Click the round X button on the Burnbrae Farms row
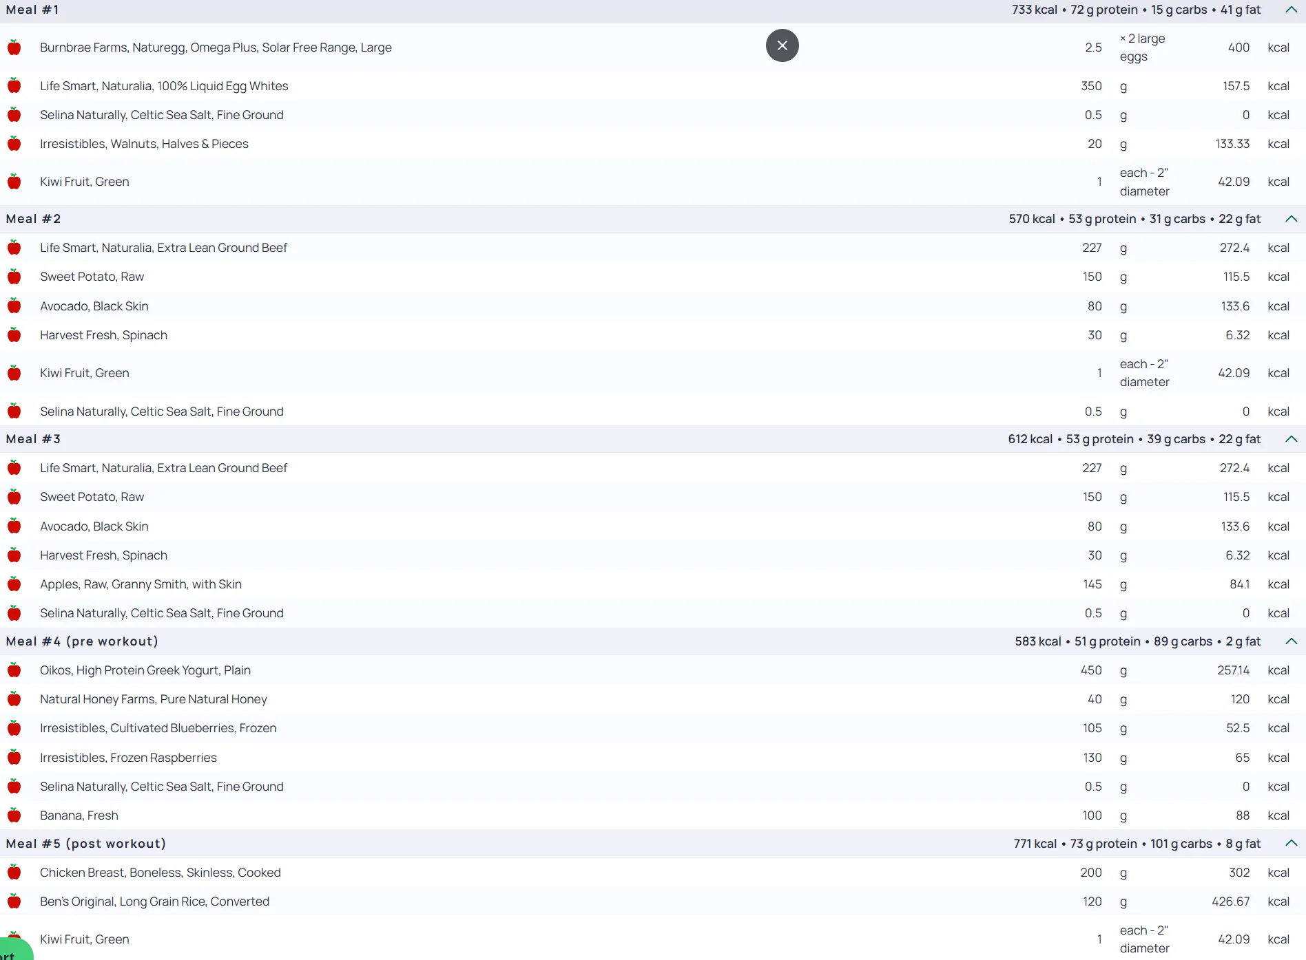The height and width of the screenshot is (960, 1306). [x=782, y=45]
